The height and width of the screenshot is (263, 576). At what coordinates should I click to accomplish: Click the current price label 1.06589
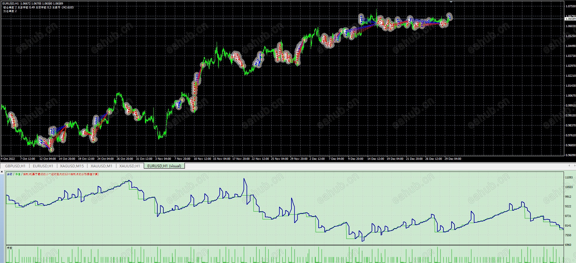coord(570,19)
